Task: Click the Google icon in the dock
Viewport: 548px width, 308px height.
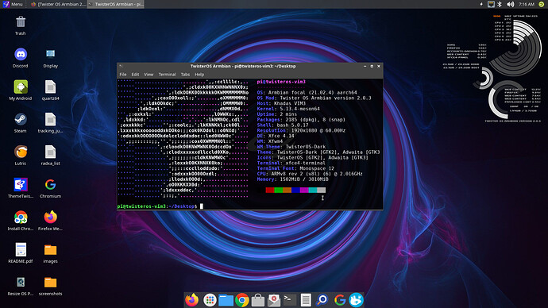Action: click(339, 300)
